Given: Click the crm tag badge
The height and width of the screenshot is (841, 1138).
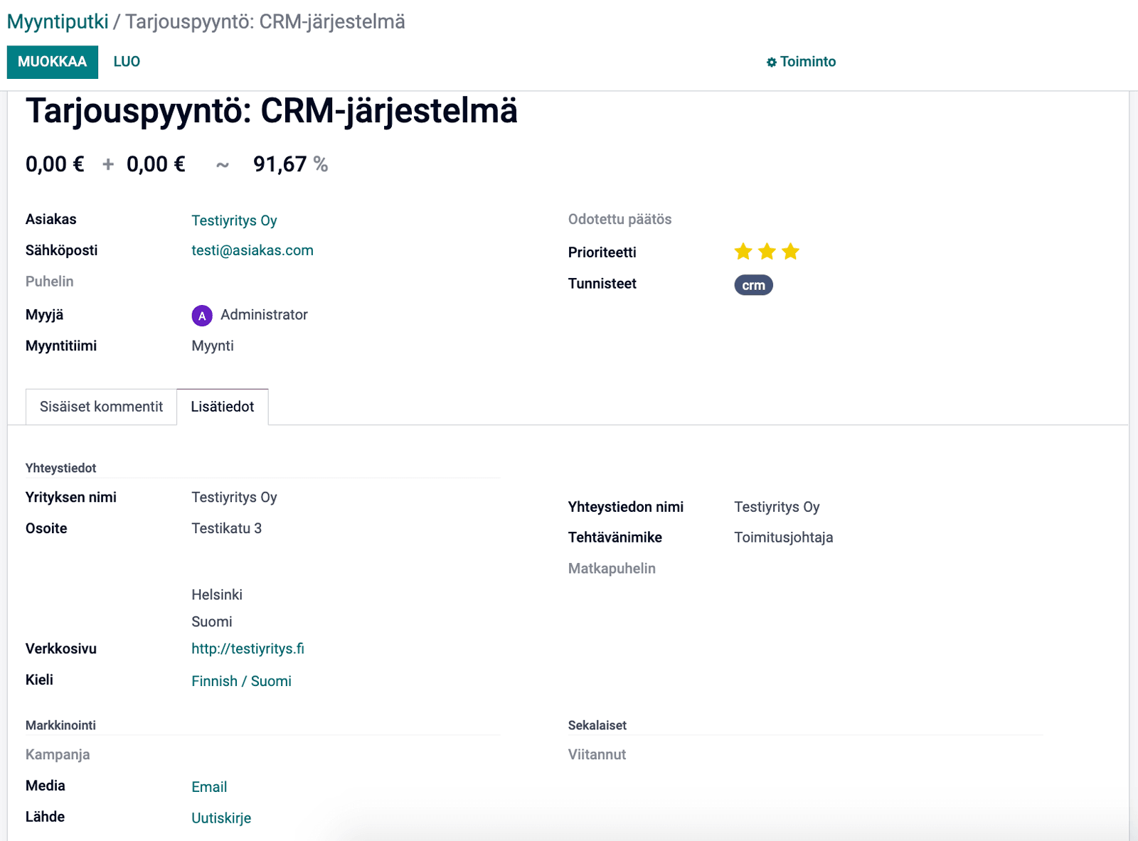Looking at the screenshot, I should [x=753, y=285].
